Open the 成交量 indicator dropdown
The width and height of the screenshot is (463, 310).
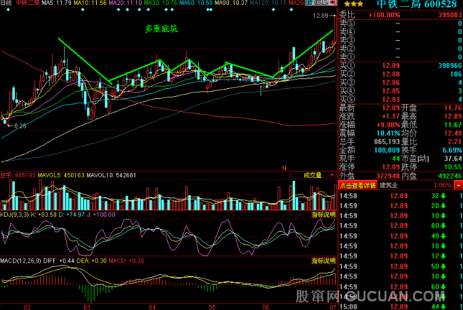click(x=314, y=175)
